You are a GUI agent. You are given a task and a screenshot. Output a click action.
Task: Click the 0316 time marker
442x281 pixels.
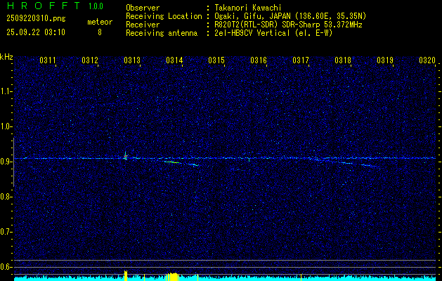(259, 60)
